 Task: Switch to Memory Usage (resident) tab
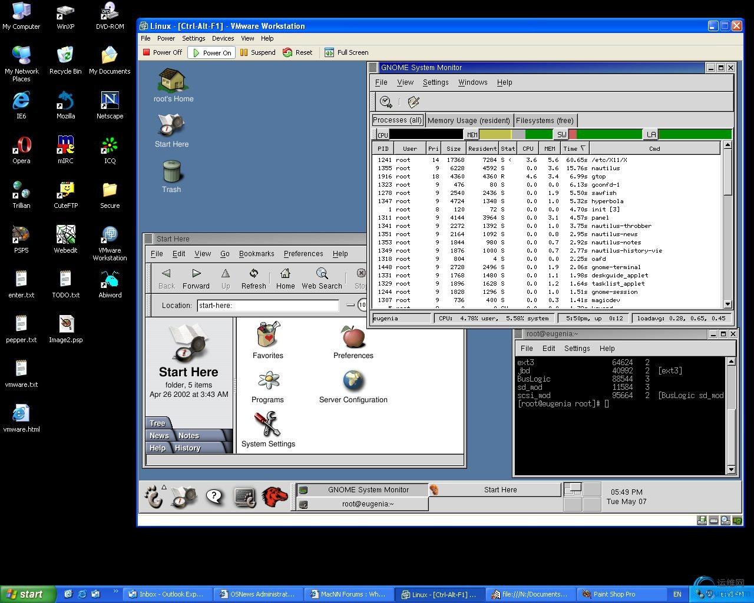coord(469,120)
